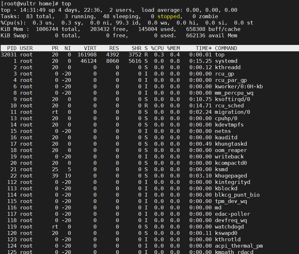Click the %CPU column header
This screenshot has height=254, width=299.
(x=157, y=48)
